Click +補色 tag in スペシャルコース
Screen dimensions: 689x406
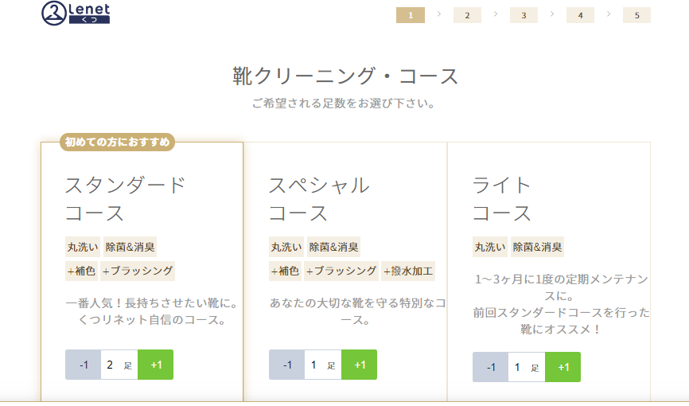(x=285, y=271)
